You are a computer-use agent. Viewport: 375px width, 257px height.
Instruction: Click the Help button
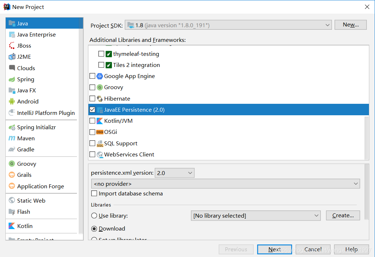point(351,249)
